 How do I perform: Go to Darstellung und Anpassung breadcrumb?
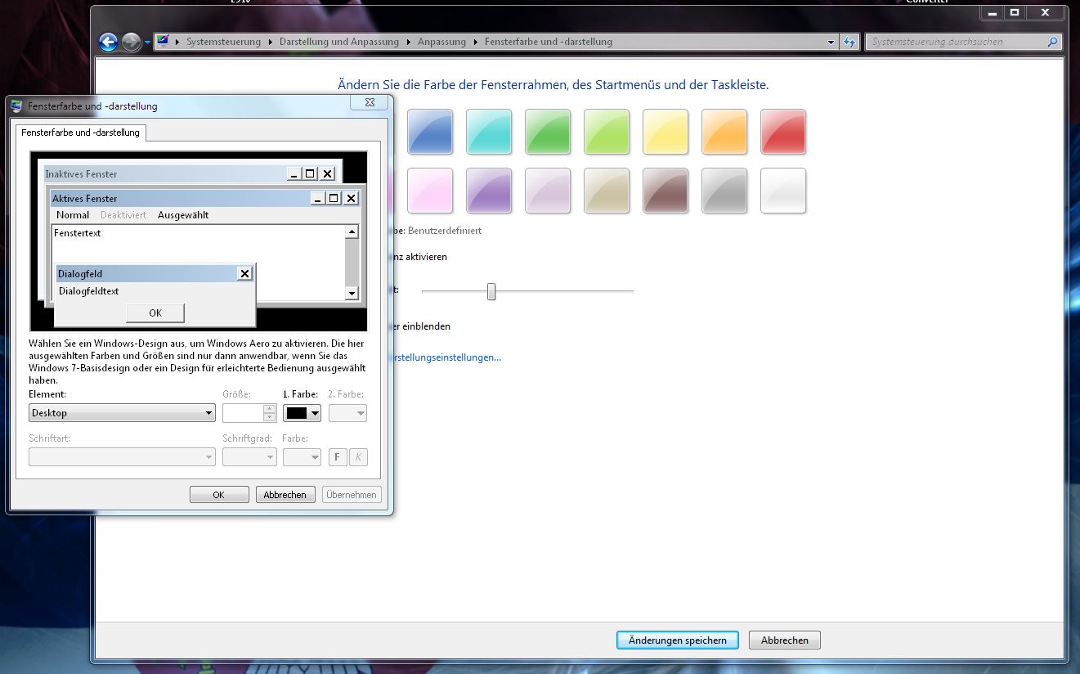[339, 42]
